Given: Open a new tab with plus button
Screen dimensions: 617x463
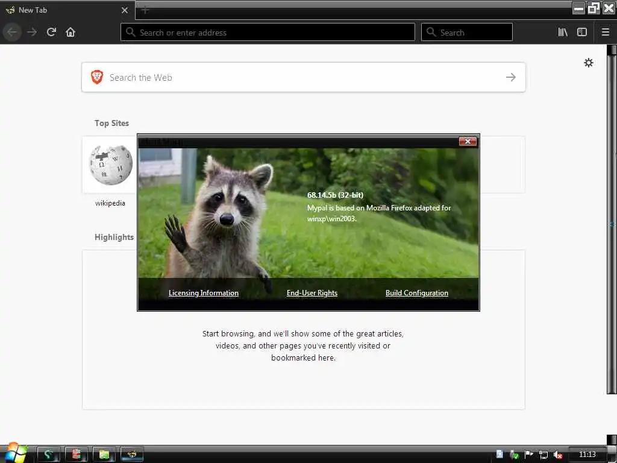Looking at the screenshot, I should (145, 10).
